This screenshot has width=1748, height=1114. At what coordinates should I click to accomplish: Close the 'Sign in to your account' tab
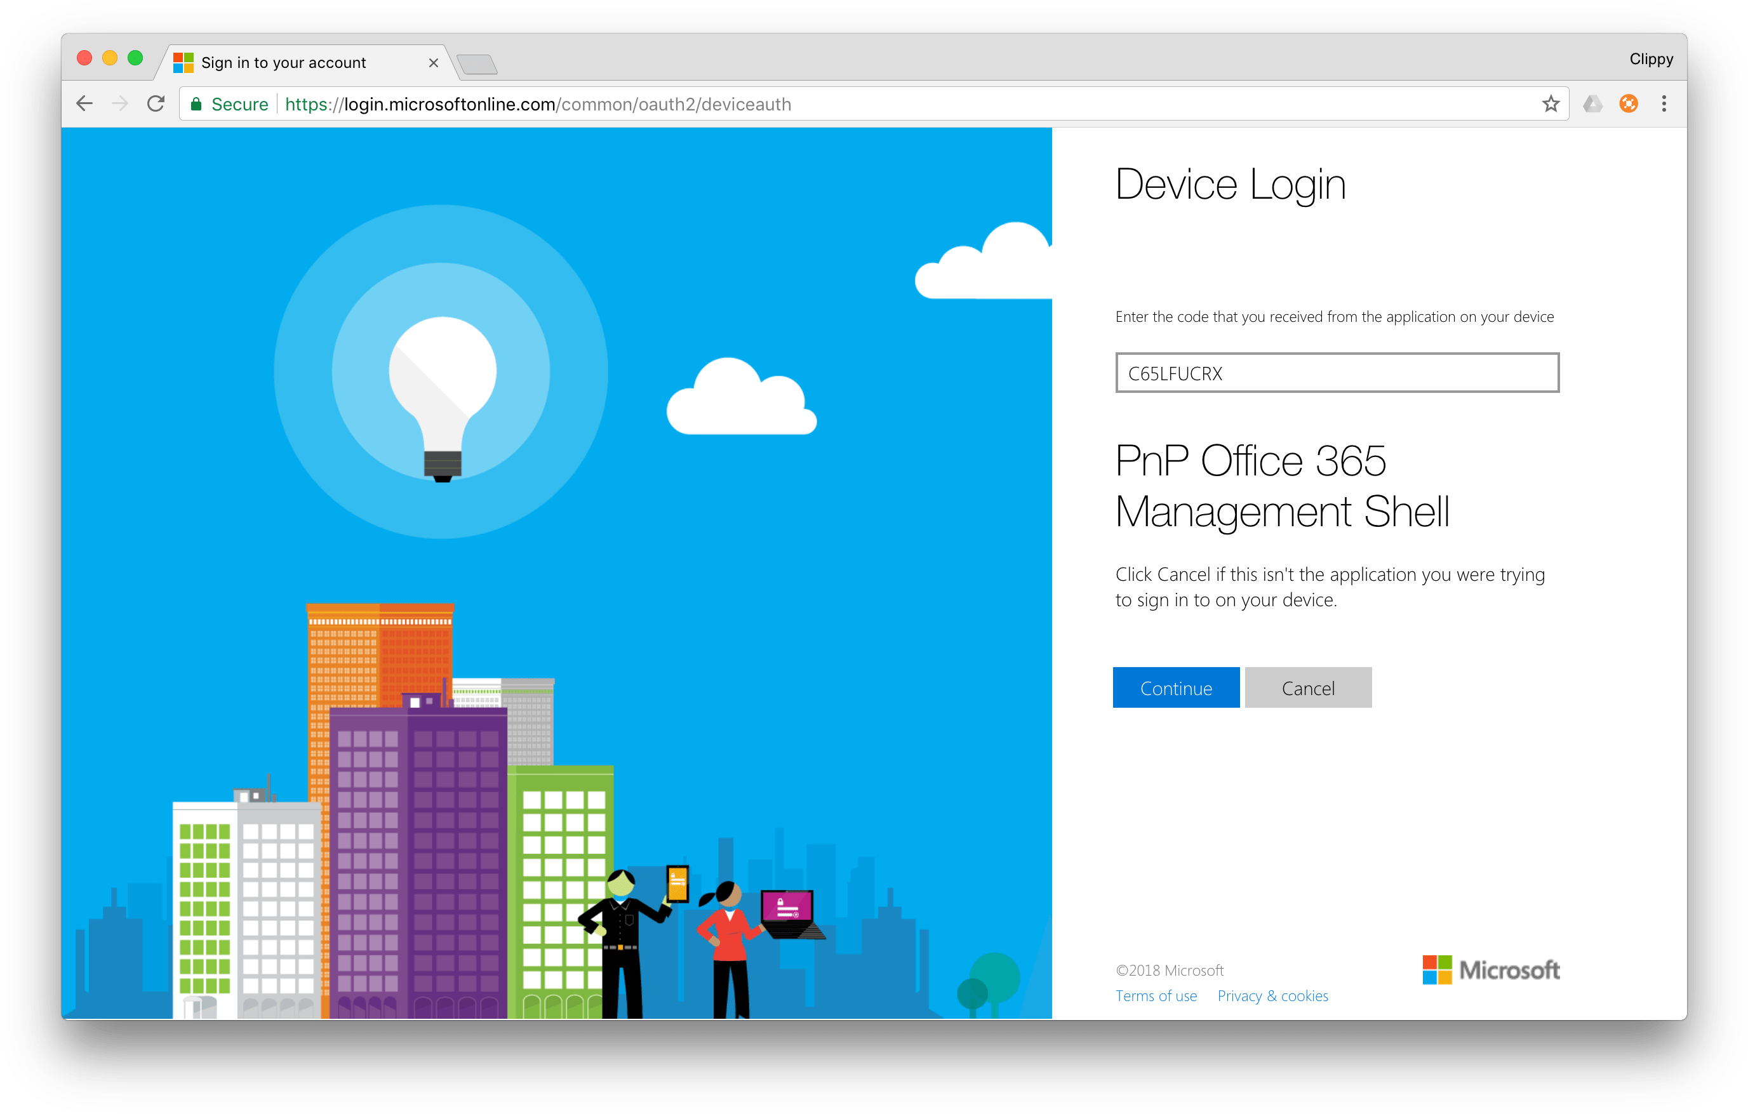coord(434,62)
